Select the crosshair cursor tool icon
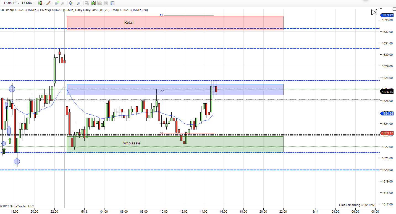Screen dimensions: 396x214 (x=70, y=3)
